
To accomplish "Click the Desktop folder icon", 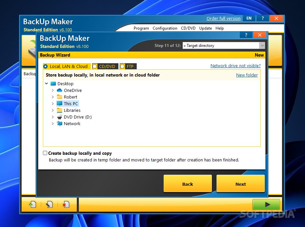I will click(53, 84).
